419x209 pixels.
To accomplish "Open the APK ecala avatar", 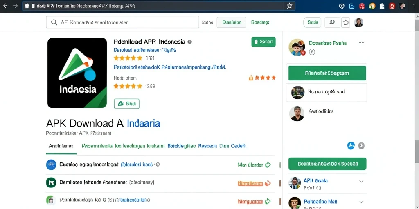I will click(x=295, y=183).
